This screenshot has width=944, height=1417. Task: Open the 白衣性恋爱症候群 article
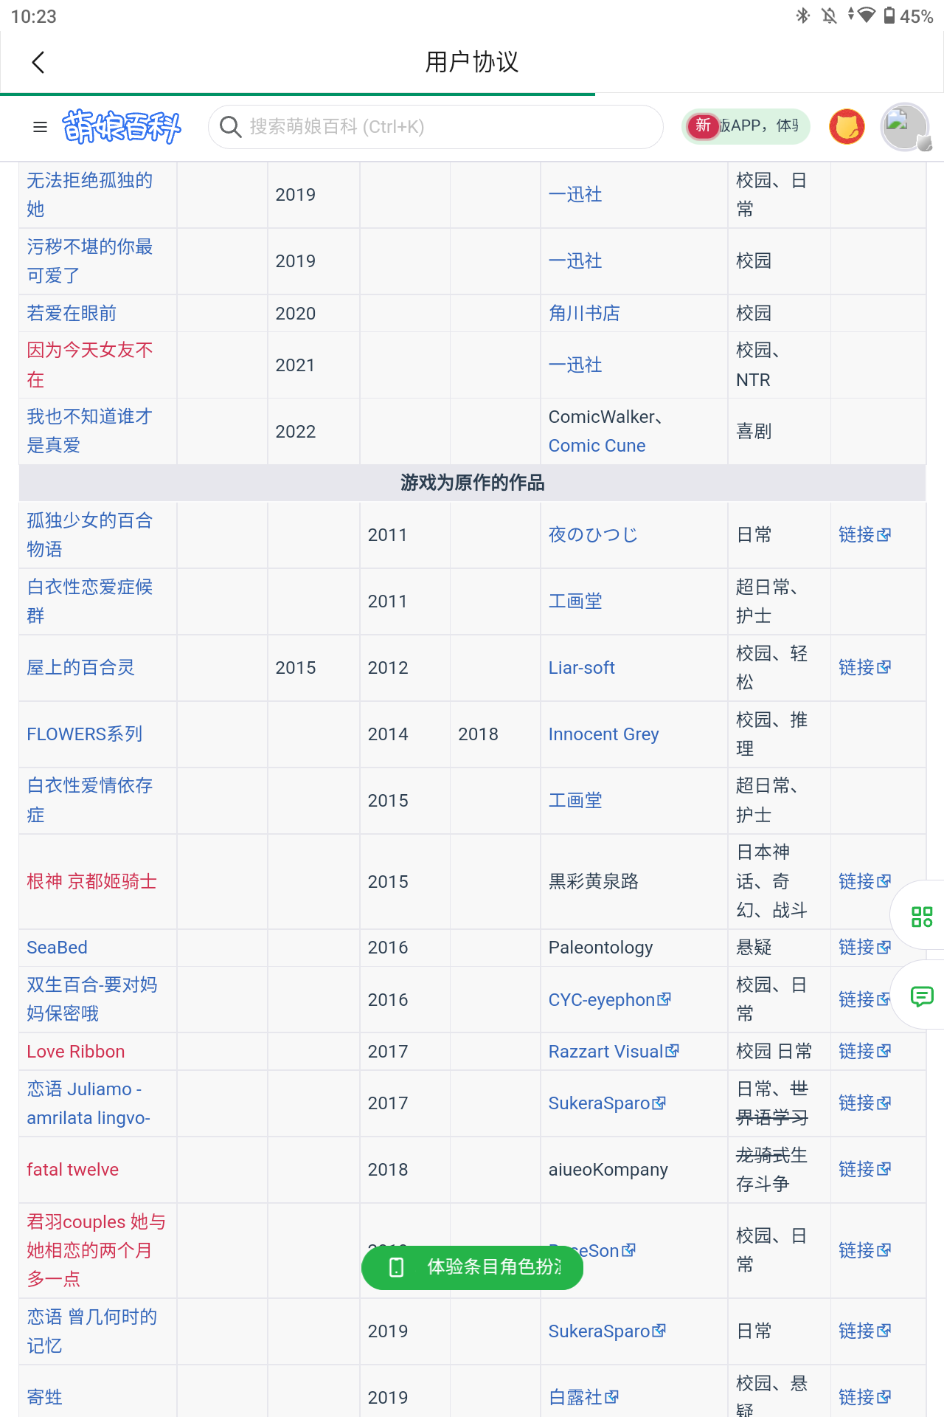point(89,601)
